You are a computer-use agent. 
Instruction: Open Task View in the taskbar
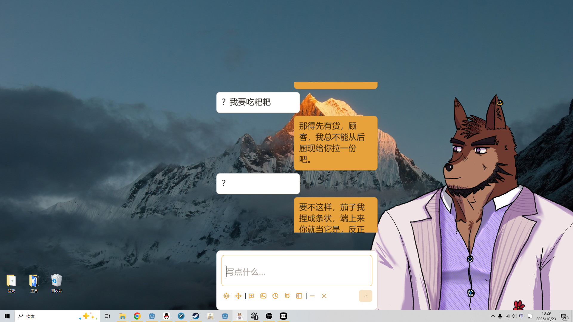pos(107,316)
